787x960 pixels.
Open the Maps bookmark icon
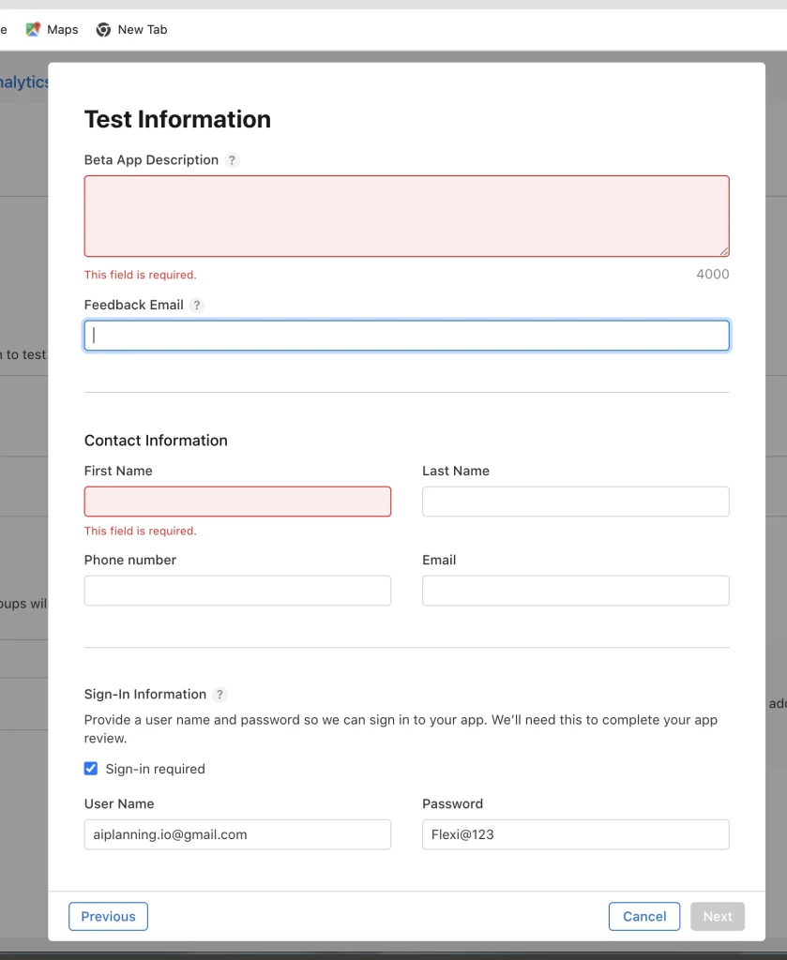coord(33,29)
